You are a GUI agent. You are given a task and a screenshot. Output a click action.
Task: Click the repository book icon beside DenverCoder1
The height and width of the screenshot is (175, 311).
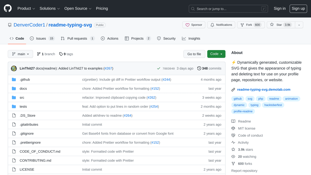(x=10, y=25)
